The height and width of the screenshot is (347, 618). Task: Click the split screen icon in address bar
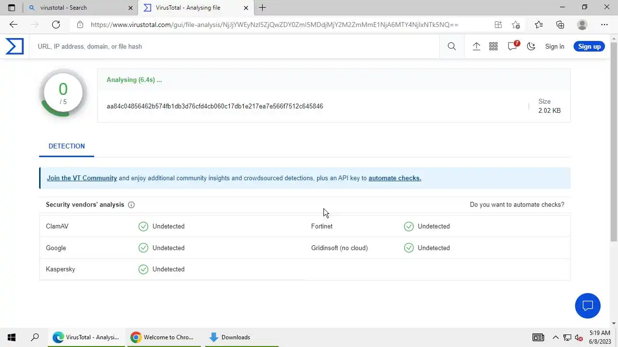498,25
